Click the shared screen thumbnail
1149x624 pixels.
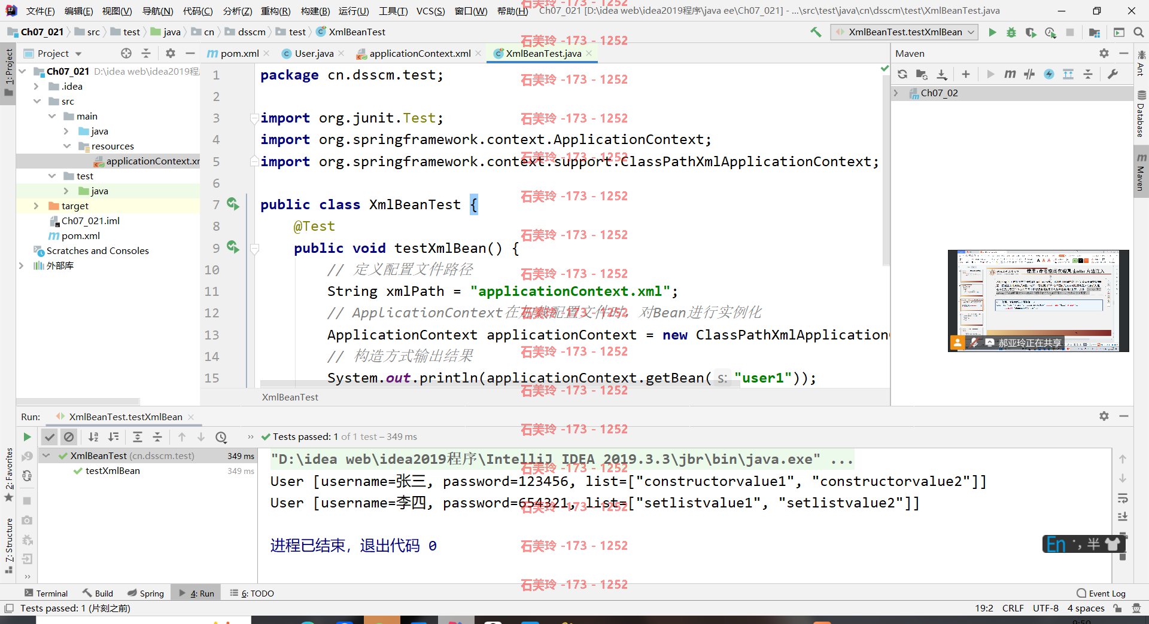point(1038,301)
